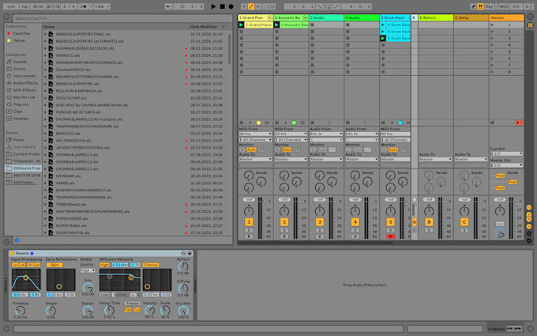Open the Cue Out dropdown

click(506, 154)
